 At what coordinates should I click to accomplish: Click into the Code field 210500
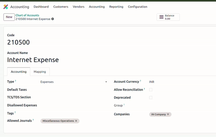(x=18, y=42)
